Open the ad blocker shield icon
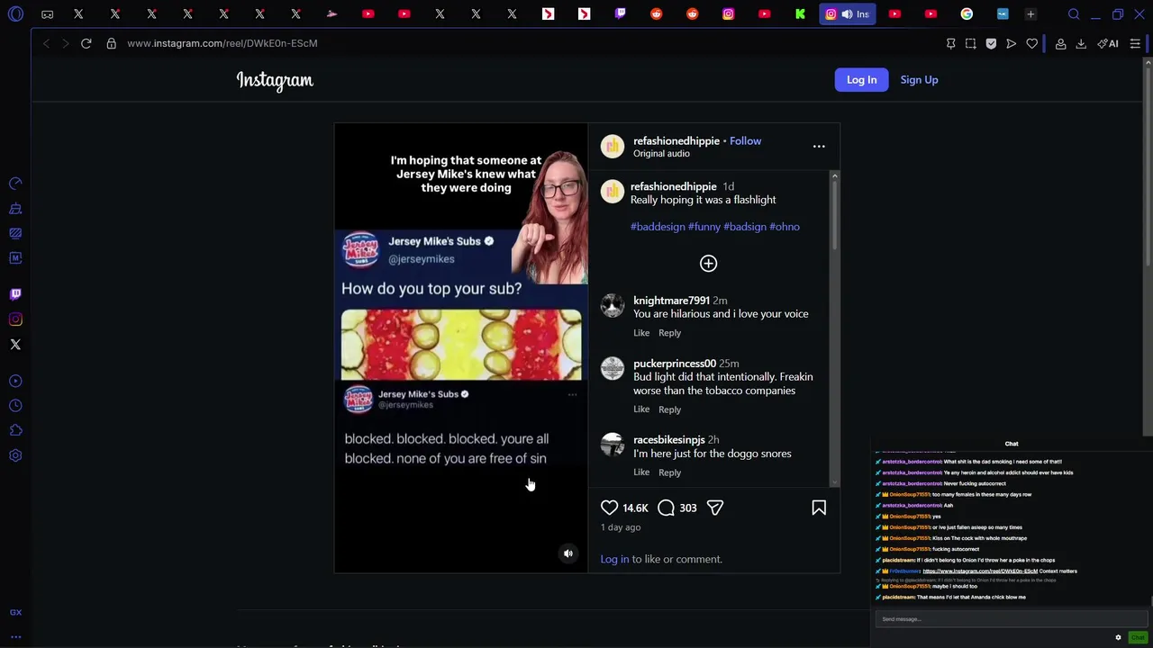1153x648 pixels. point(991,43)
